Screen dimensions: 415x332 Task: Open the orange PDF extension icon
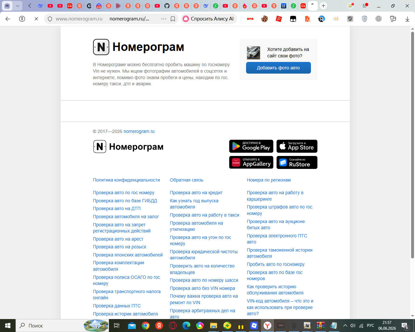307,19
